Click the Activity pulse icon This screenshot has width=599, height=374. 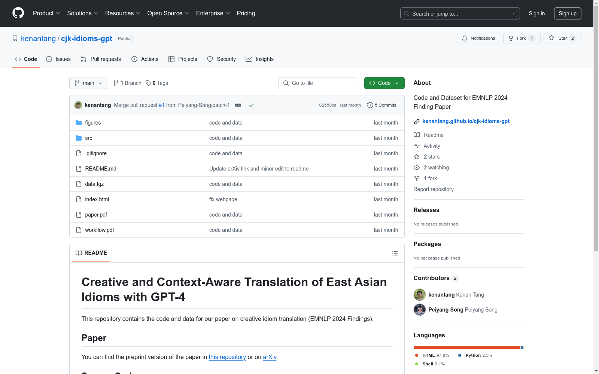(417, 146)
